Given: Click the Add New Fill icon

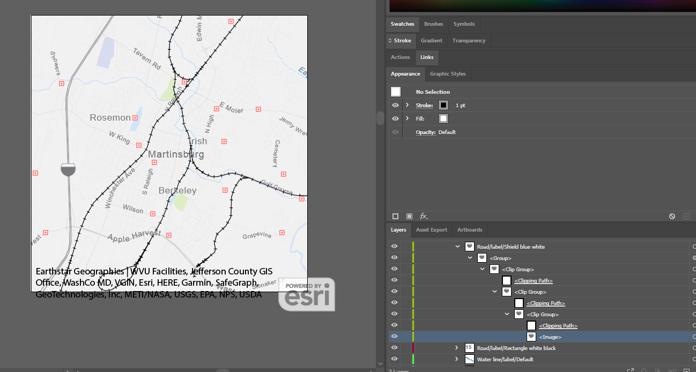Looking at the screenshot, I should tap(409, 216).
